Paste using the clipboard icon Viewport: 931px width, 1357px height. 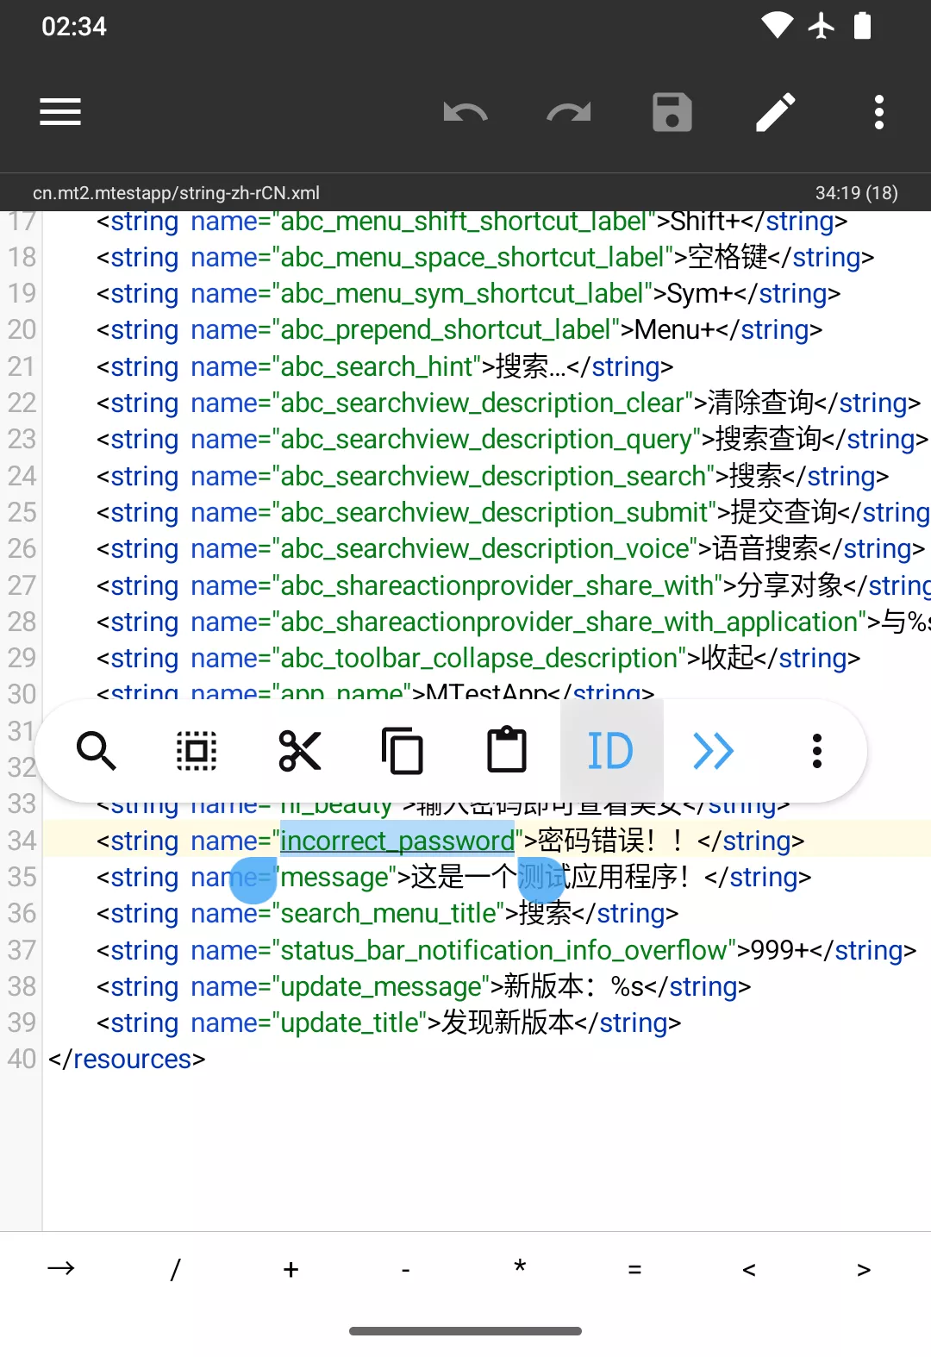[x=507, y=751]
